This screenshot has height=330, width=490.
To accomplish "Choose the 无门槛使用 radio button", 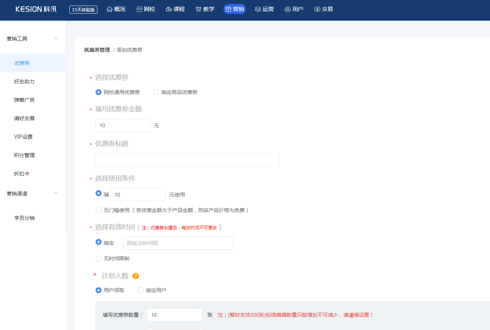I will point(99,210).
